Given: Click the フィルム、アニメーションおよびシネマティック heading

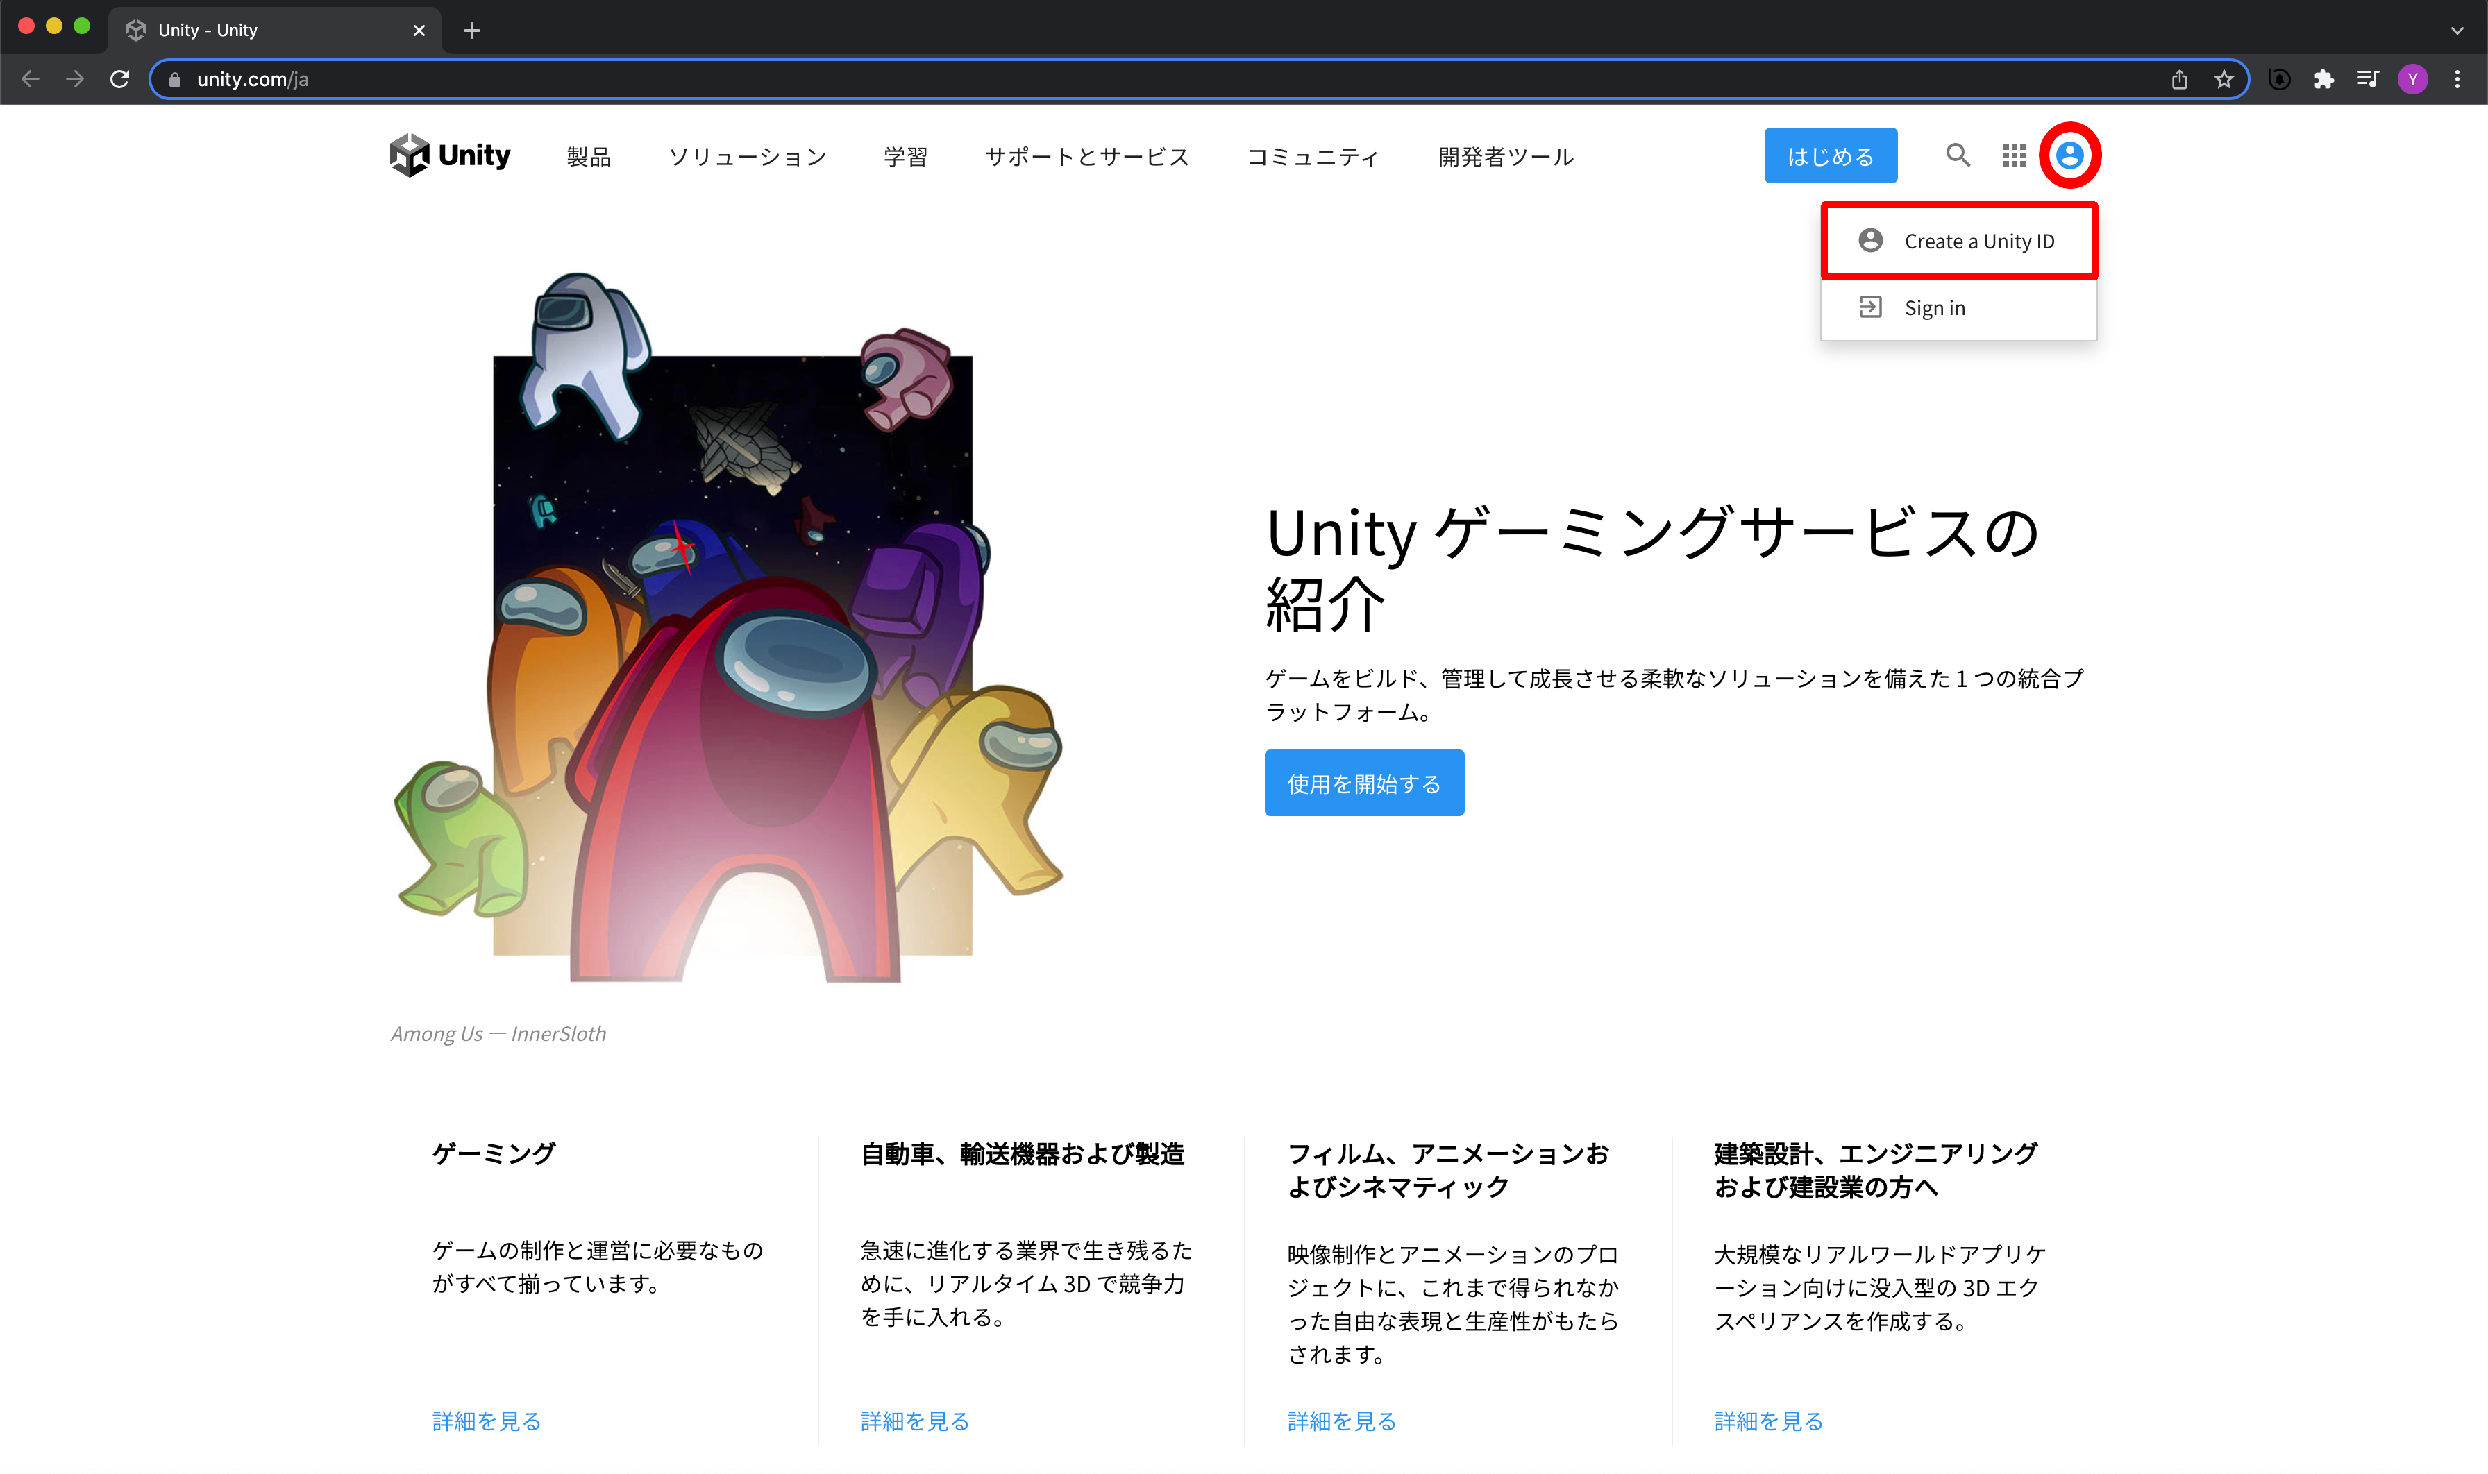Looking at the screenshot, I should click(x=1449, y=1170).
